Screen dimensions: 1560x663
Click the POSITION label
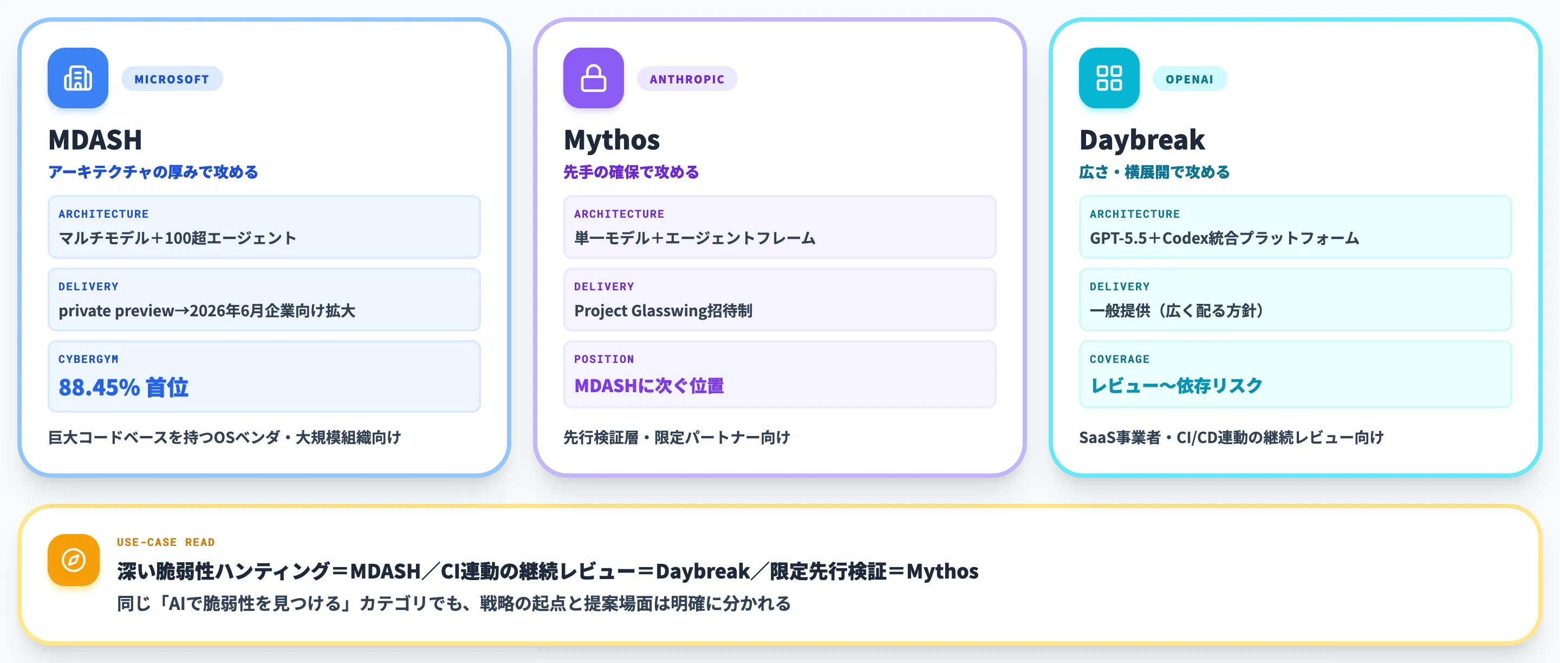point(604,359)
